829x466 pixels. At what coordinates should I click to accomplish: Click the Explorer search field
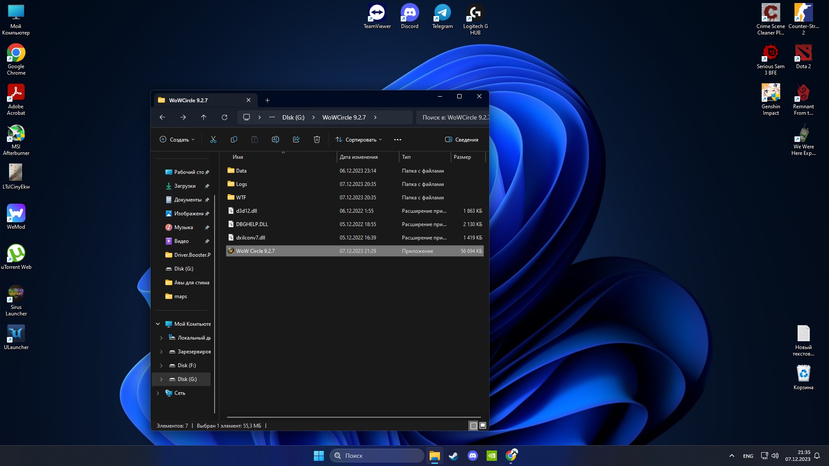(453, 117)
